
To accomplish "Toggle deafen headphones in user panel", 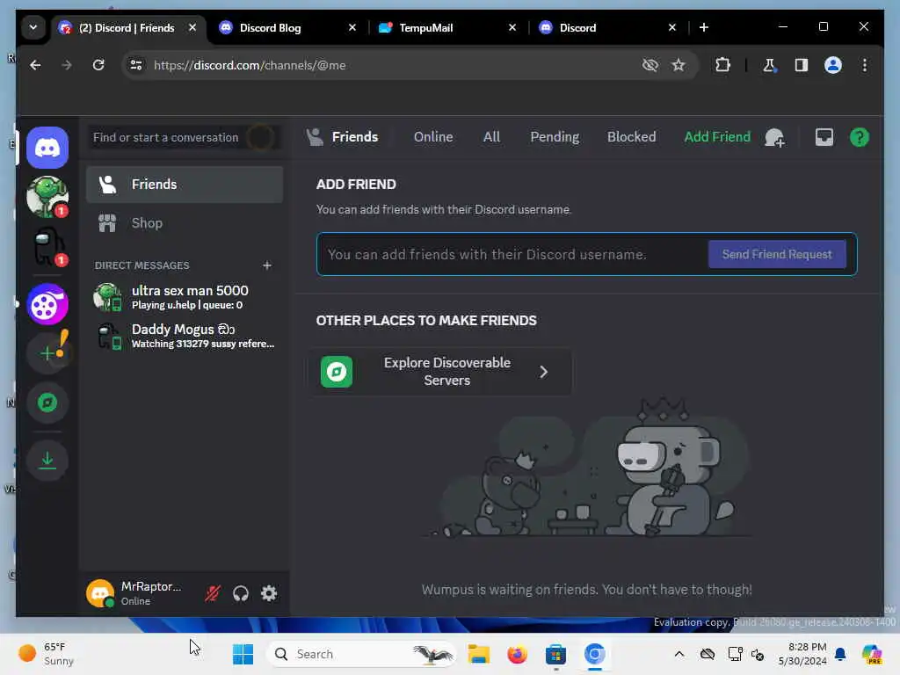I will tap(241, 593).
